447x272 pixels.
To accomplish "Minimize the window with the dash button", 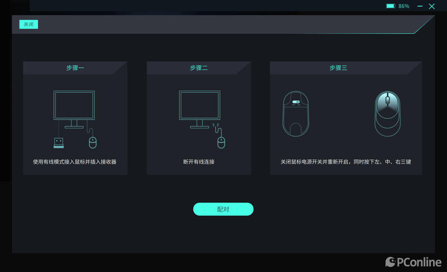I will point(420,6).
